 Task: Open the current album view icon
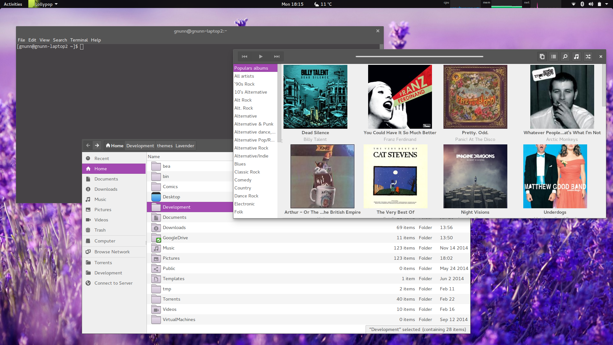(x=542, y=57)
